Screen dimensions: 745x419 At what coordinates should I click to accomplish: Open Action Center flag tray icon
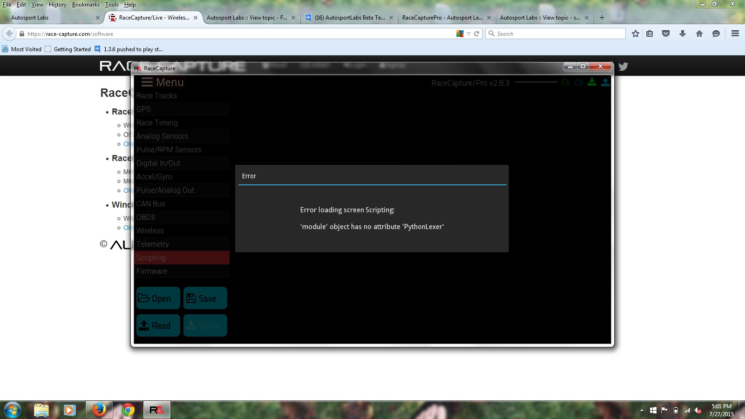pyautogui.click(x=664, y=410)
